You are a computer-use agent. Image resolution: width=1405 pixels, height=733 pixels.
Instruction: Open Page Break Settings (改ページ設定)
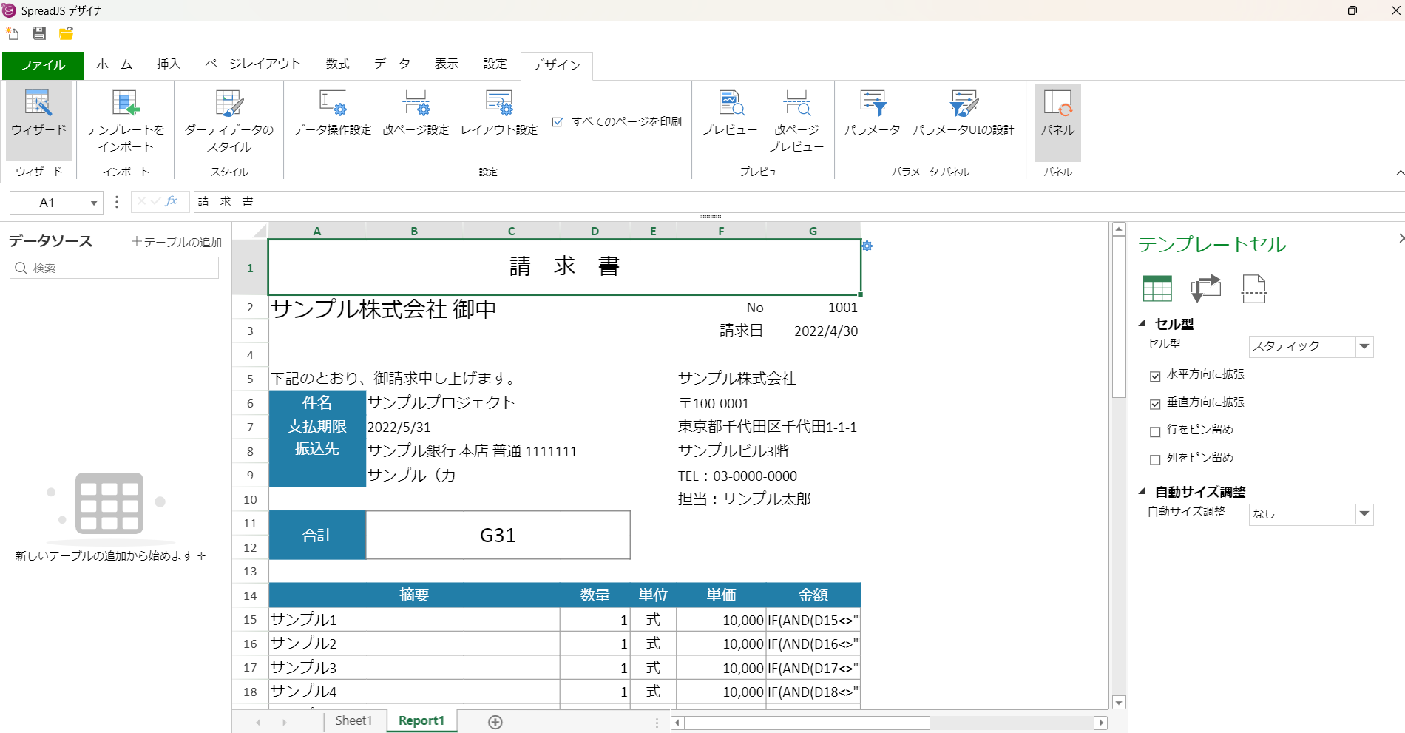(x=416, y=113)
